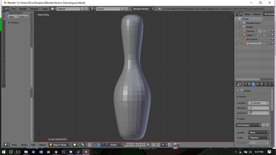276x155 pixels.
Task: Click the Blender logo in info header
Action: (160, 9)
